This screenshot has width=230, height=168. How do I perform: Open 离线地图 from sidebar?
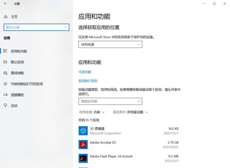pyautogui.click(x=17, y=73)
